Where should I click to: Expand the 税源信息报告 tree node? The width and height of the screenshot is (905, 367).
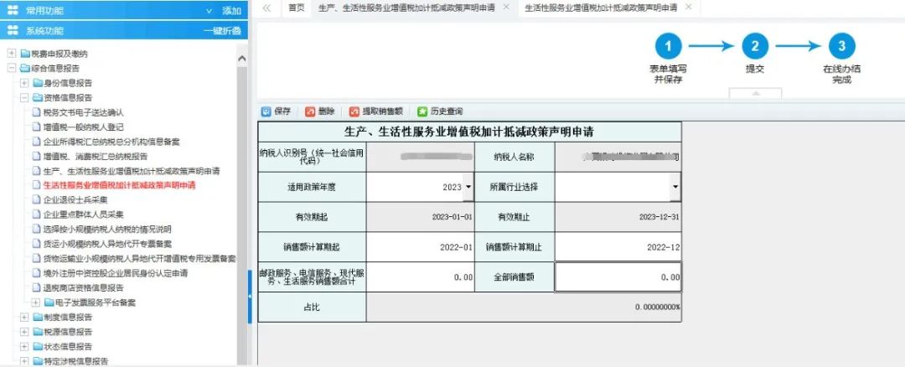pos(24,332)
